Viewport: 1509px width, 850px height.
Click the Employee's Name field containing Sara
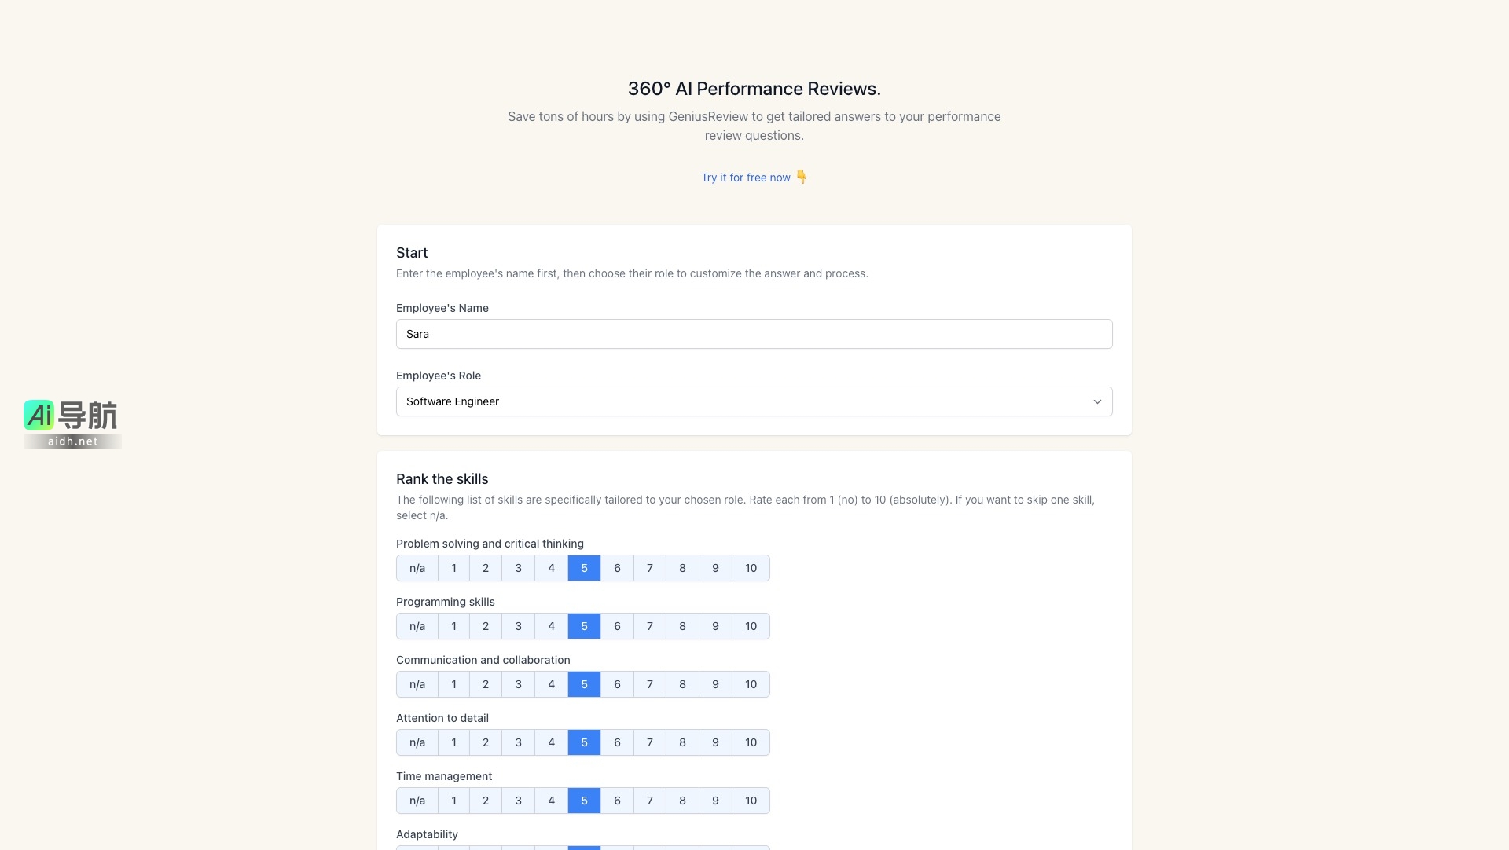753,334
